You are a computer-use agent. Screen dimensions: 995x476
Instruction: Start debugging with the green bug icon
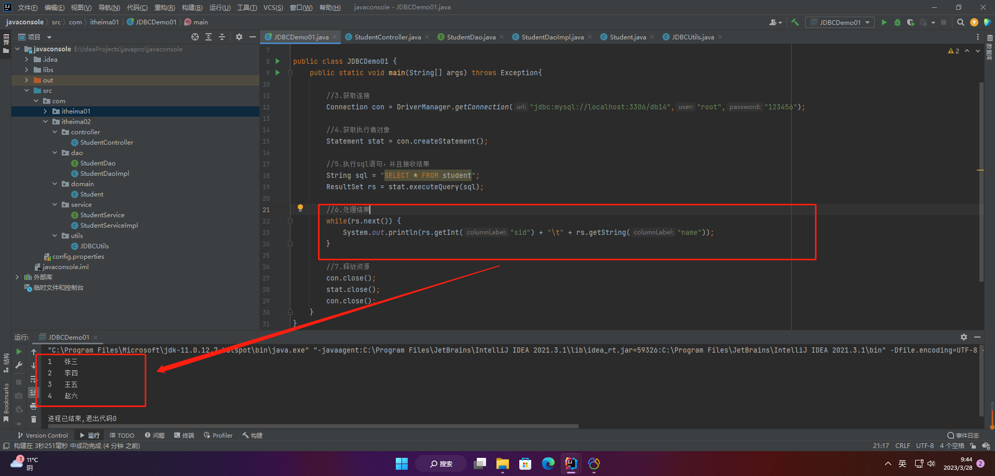click(897, 22)
